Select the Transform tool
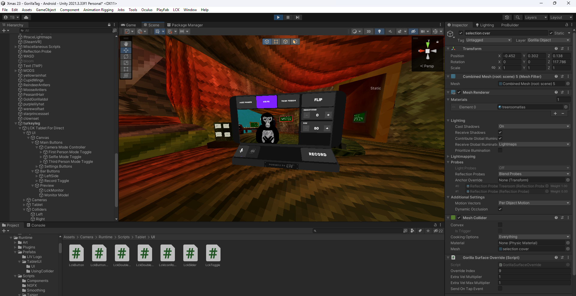Viewport: 576px width, 296px height. 126,75
